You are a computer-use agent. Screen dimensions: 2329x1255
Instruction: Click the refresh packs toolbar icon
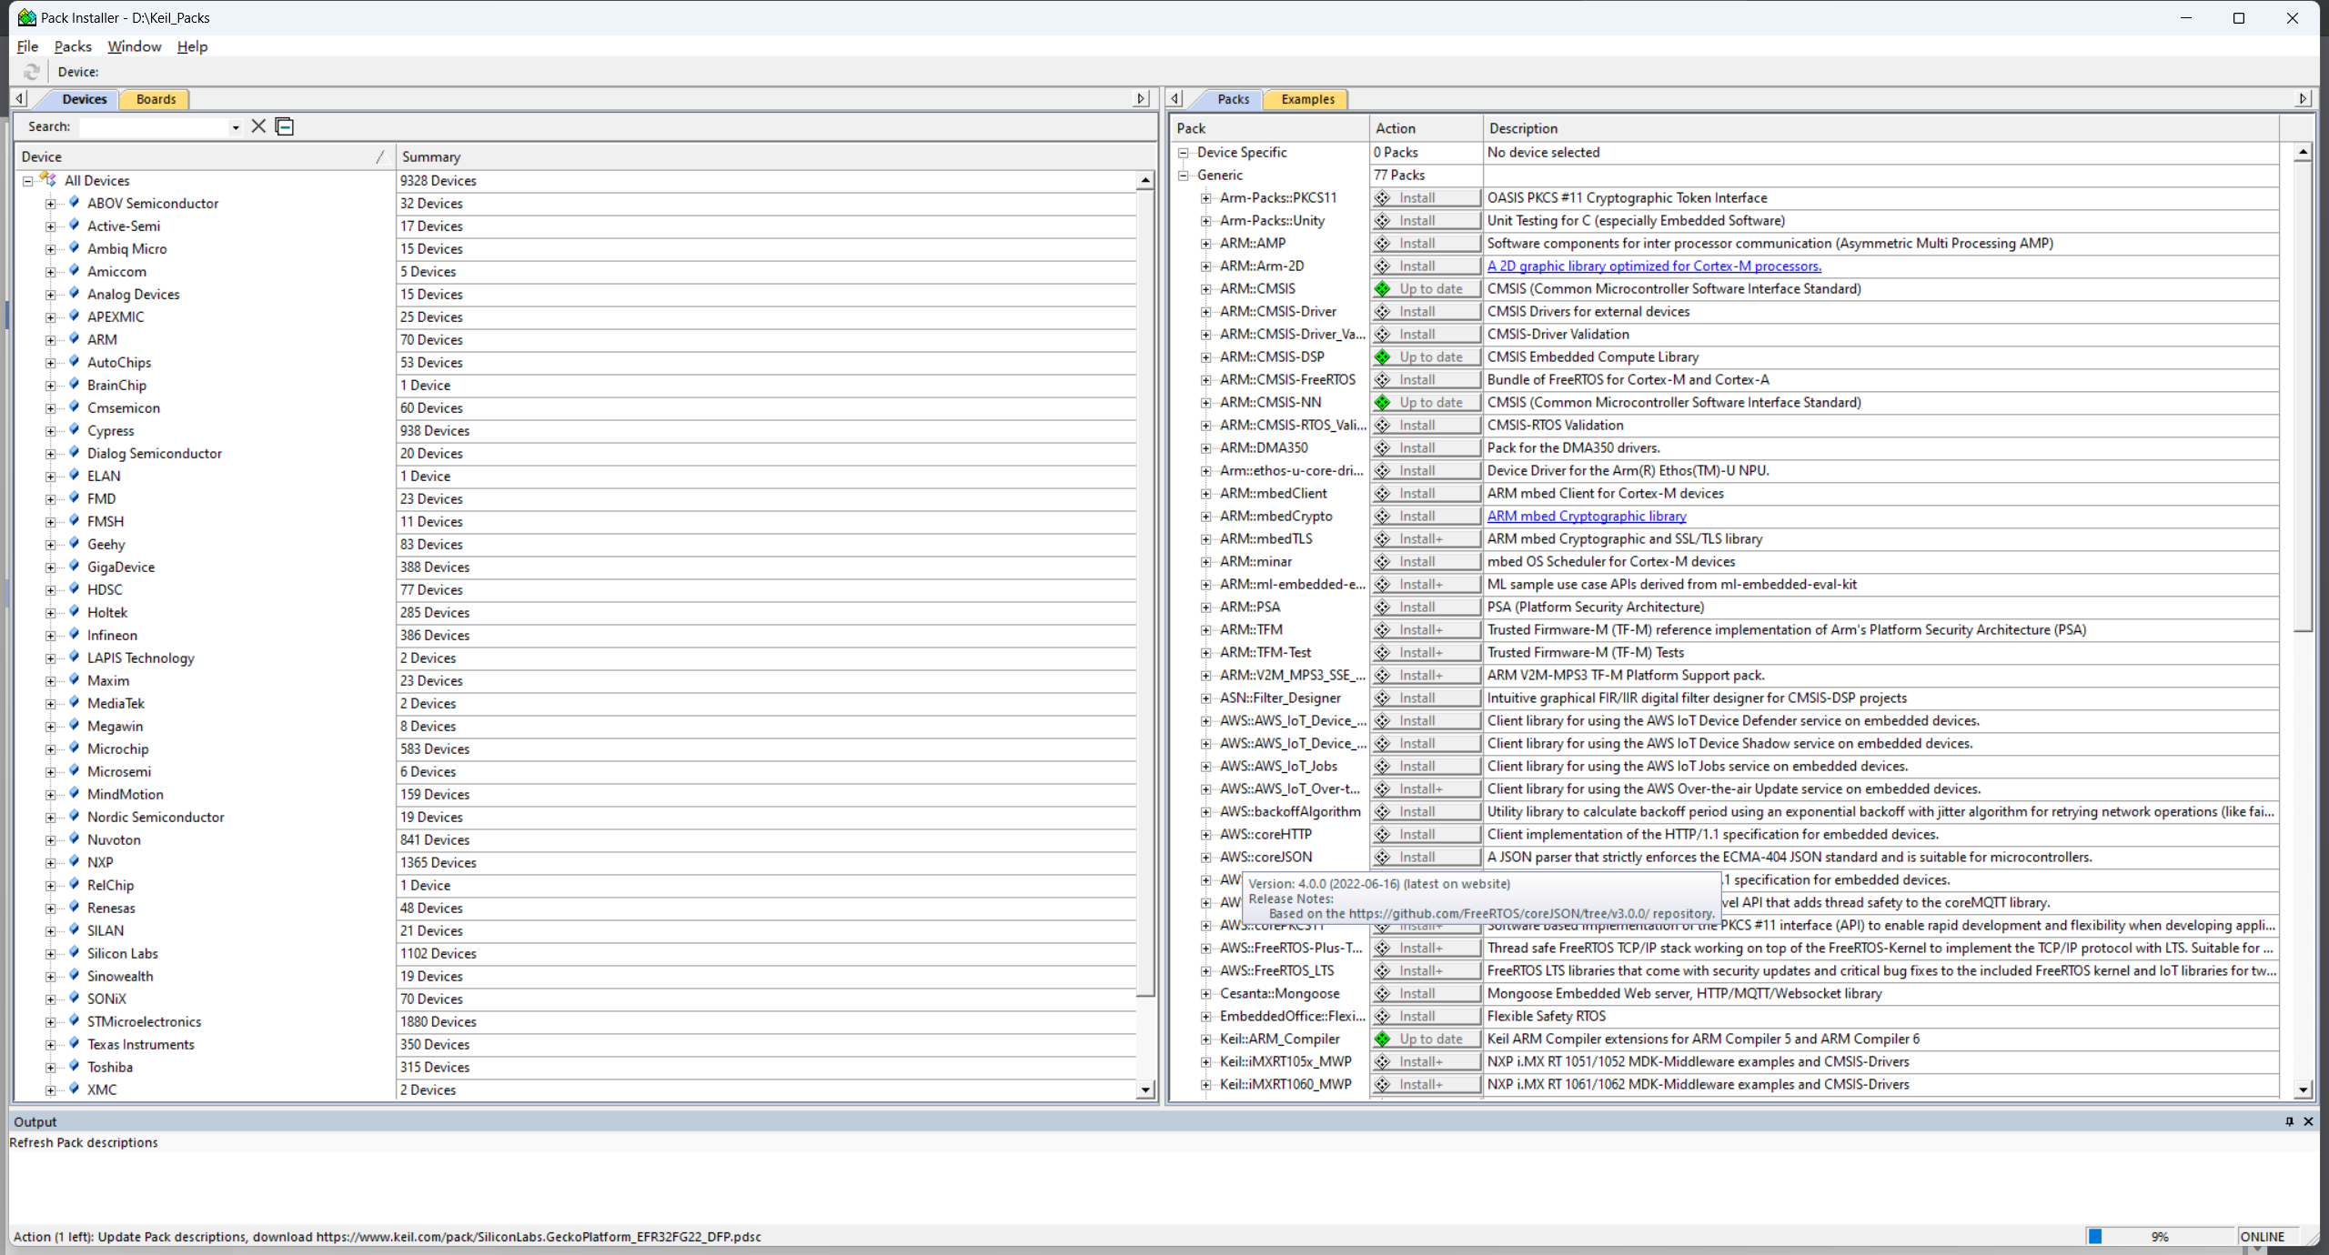click(x=32, y=72)
